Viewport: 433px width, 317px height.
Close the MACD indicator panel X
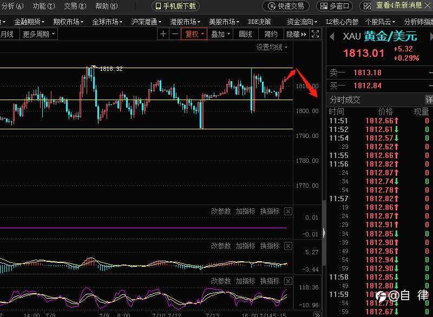288,246
